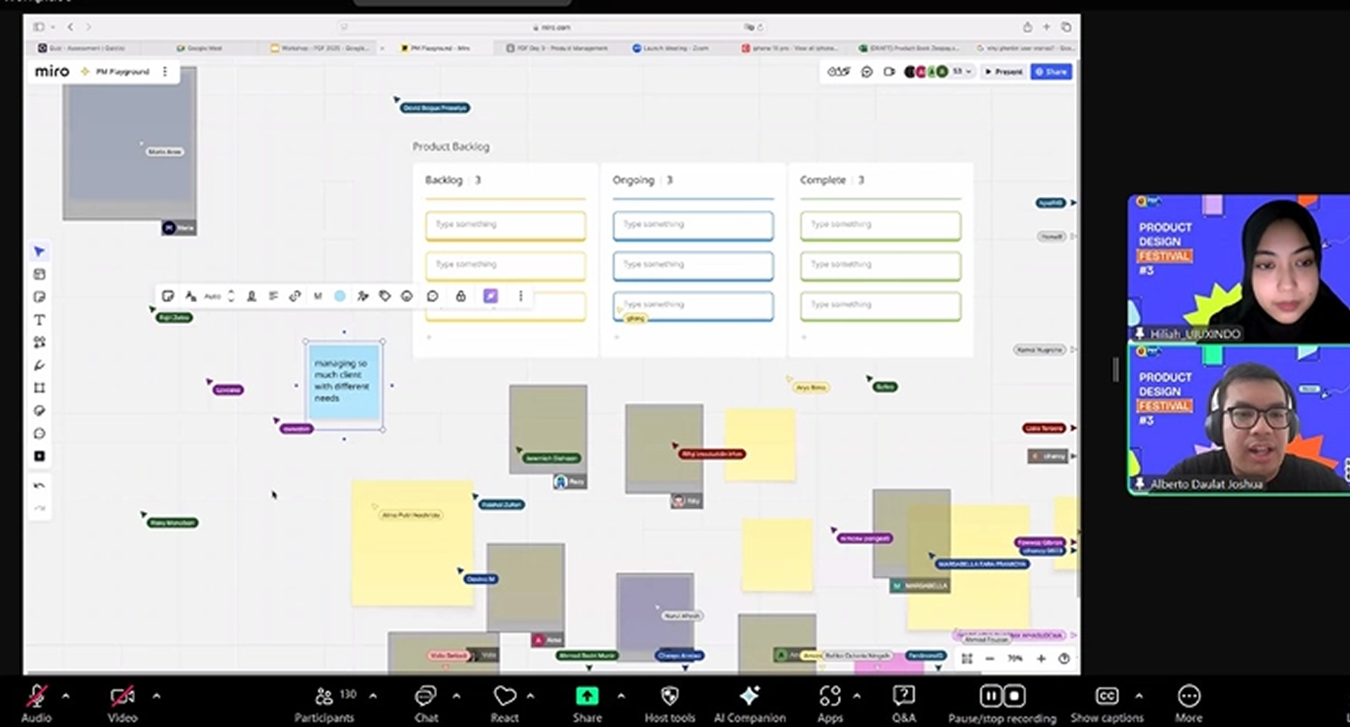Viewport: 1350px width, 727px height.
Task: Click the Present button in Miro
Action: pos(1003,72)
